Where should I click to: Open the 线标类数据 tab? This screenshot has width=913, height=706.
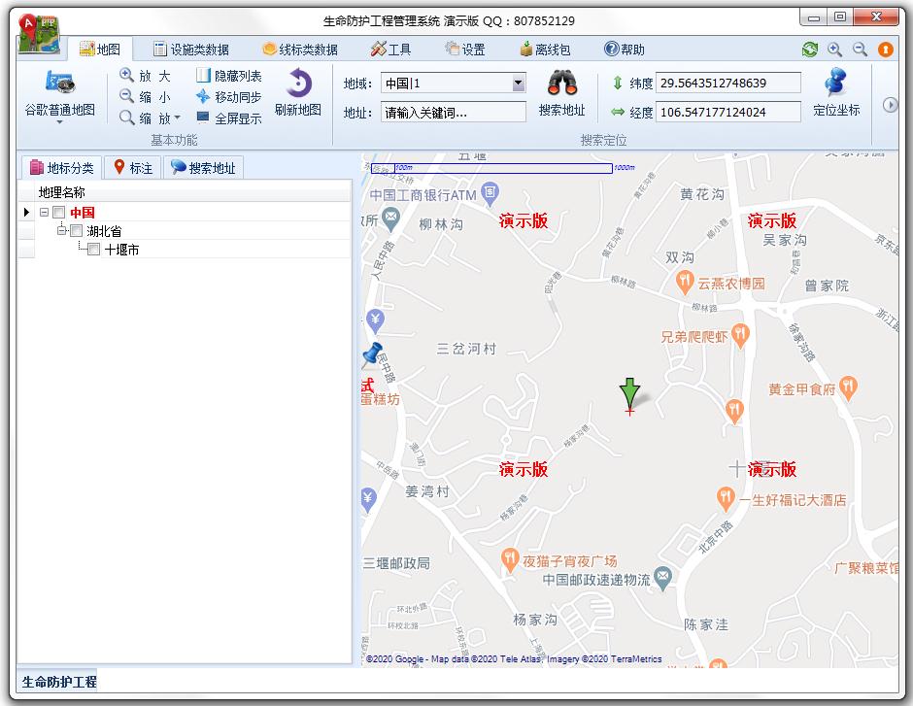[x=300, y=50]
